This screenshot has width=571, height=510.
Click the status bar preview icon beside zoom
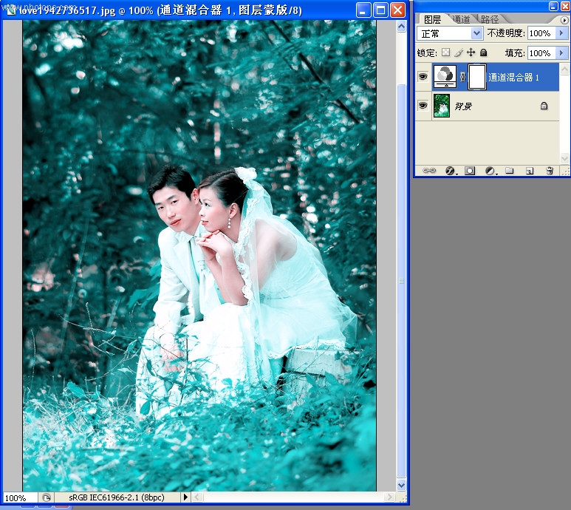click(x=47, y=497)
